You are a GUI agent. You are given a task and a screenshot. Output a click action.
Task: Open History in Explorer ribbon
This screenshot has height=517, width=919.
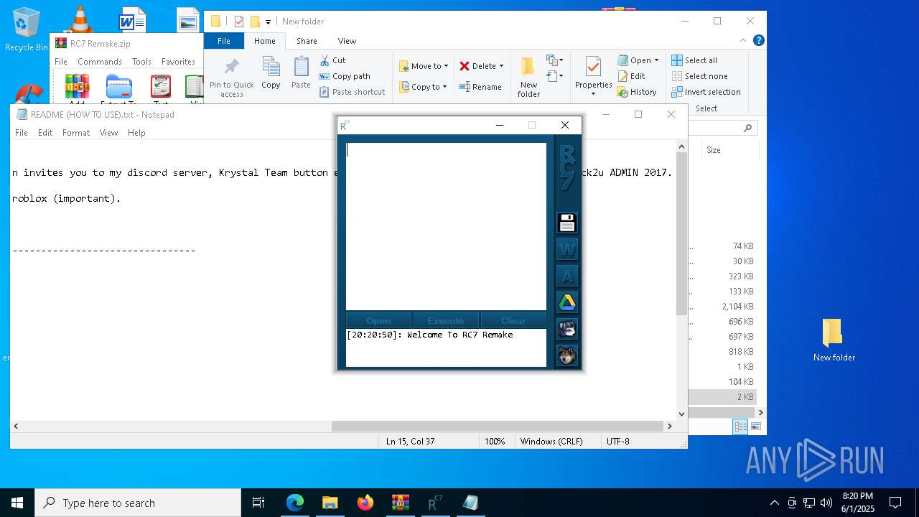[637, 92]
